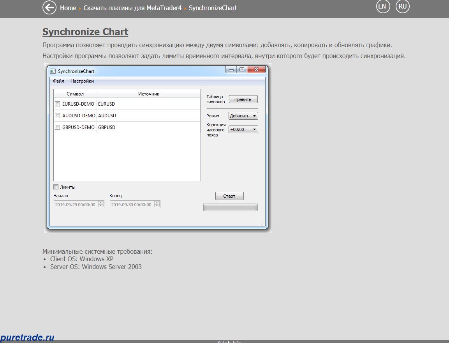
Task: Switch language with the EN button
Action: point(383,6)
